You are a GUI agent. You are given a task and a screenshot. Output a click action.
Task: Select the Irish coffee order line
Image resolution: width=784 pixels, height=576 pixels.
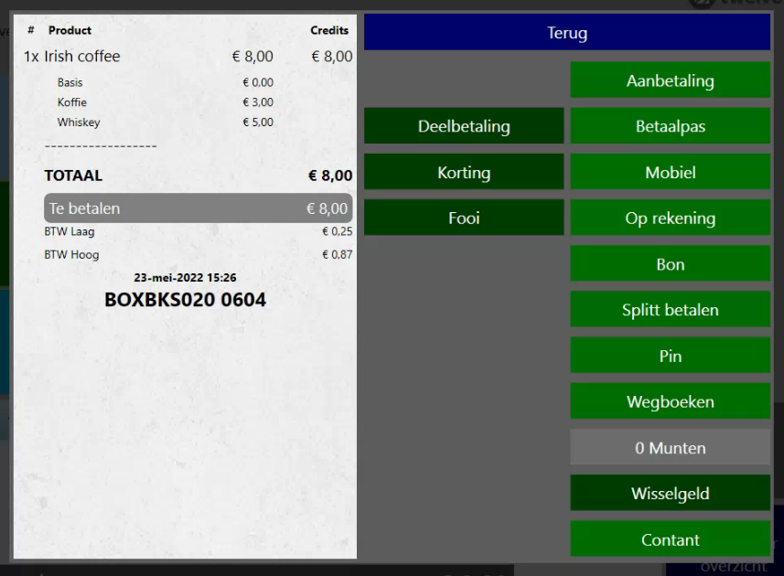[x=188, y=57]
